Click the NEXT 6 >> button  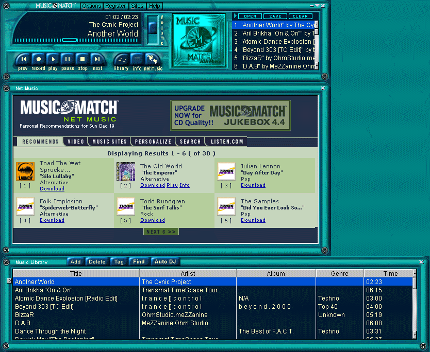point(161,232)
